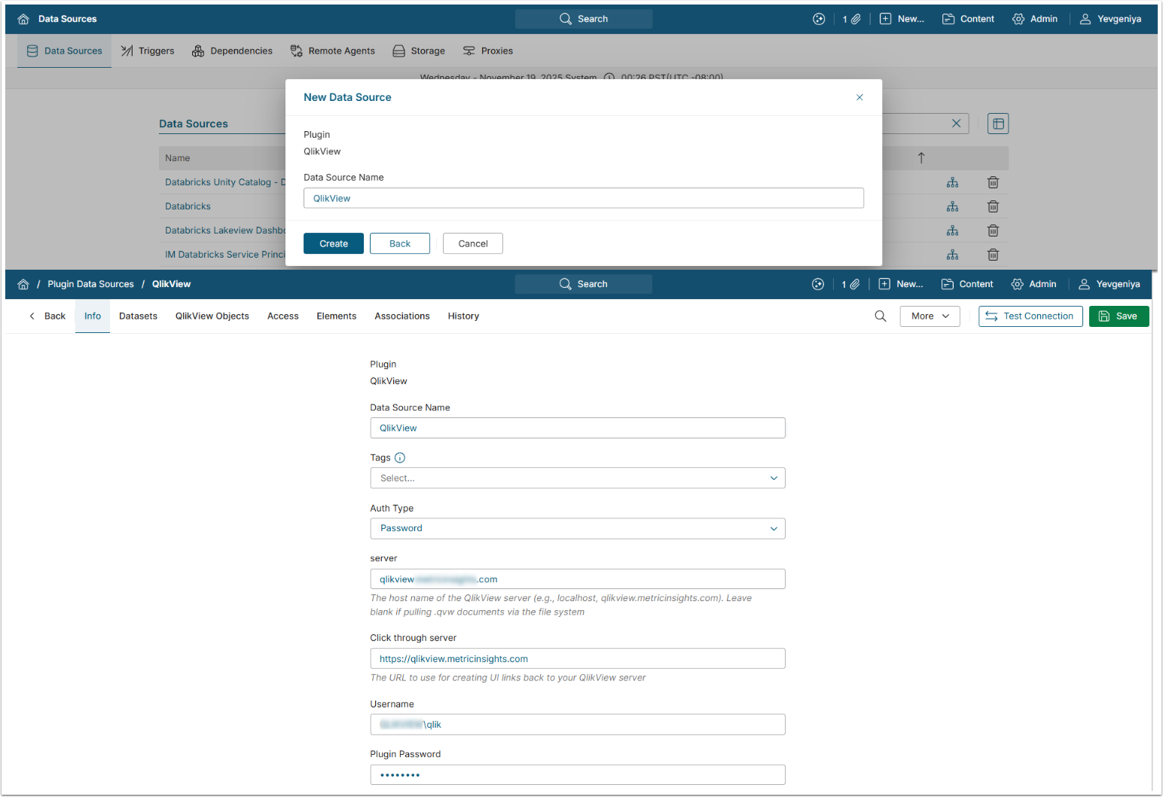Click the Create button
This screenshot has width=1163, height=797.
tap(334, 243)
